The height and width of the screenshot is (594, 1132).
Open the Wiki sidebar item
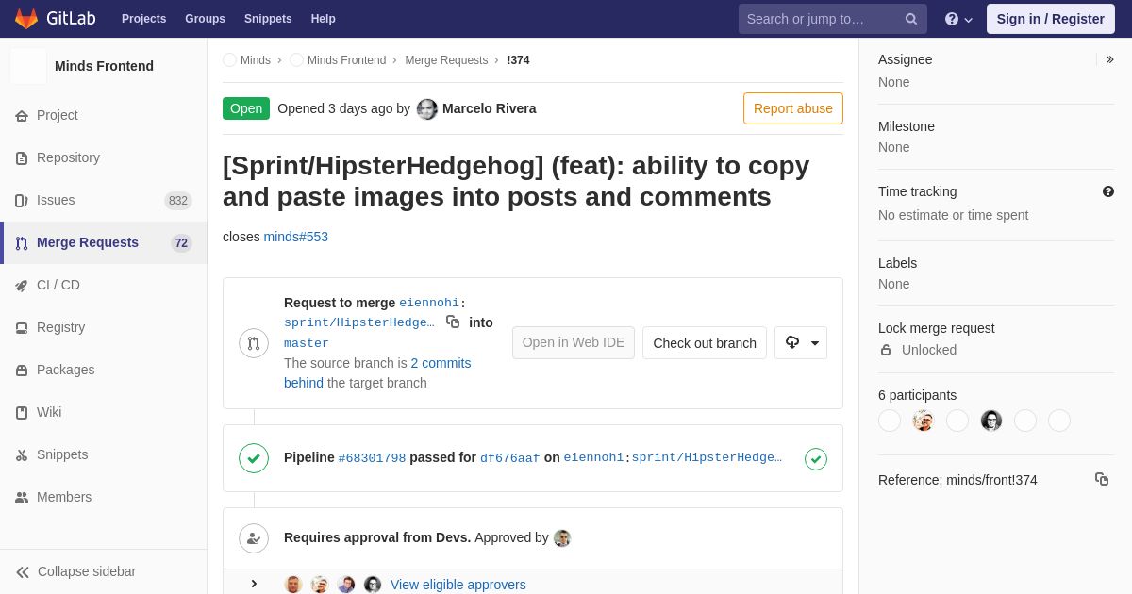click(x=104, y=413)
